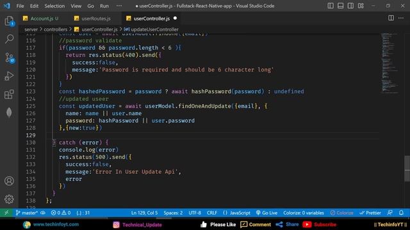This screenshot has height=230, width=410.
Task: Click 'Error In User Update Api' string
Action: point(135,172)
